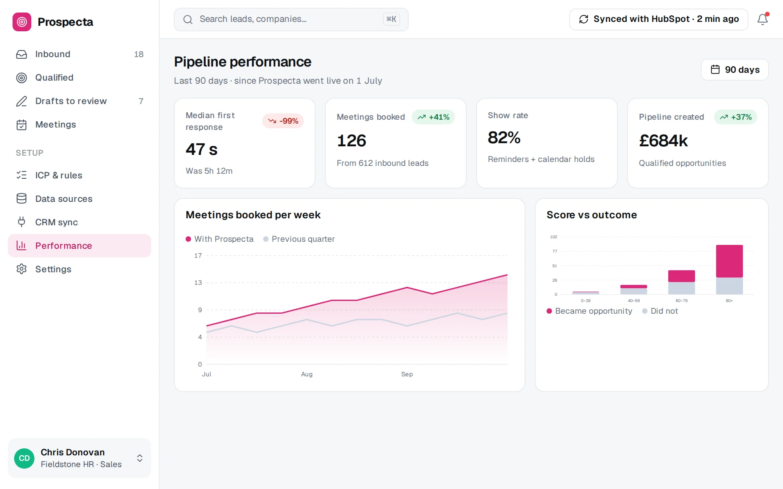783x489 pixels.
Task: Click the 80+ score bar pink segment
Action: (729, 261)
